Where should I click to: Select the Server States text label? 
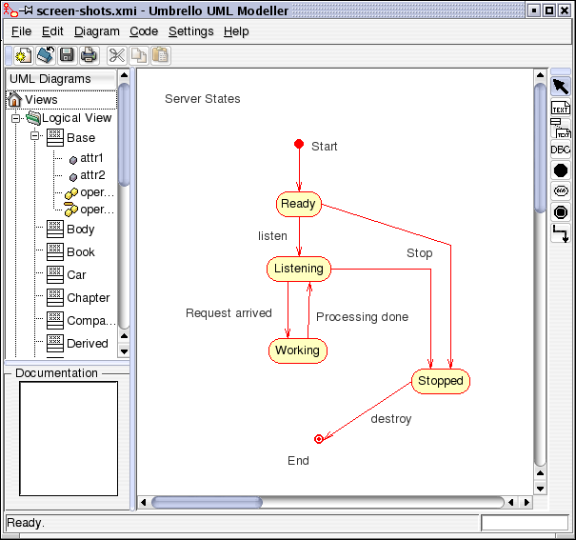tap(203, 99)
